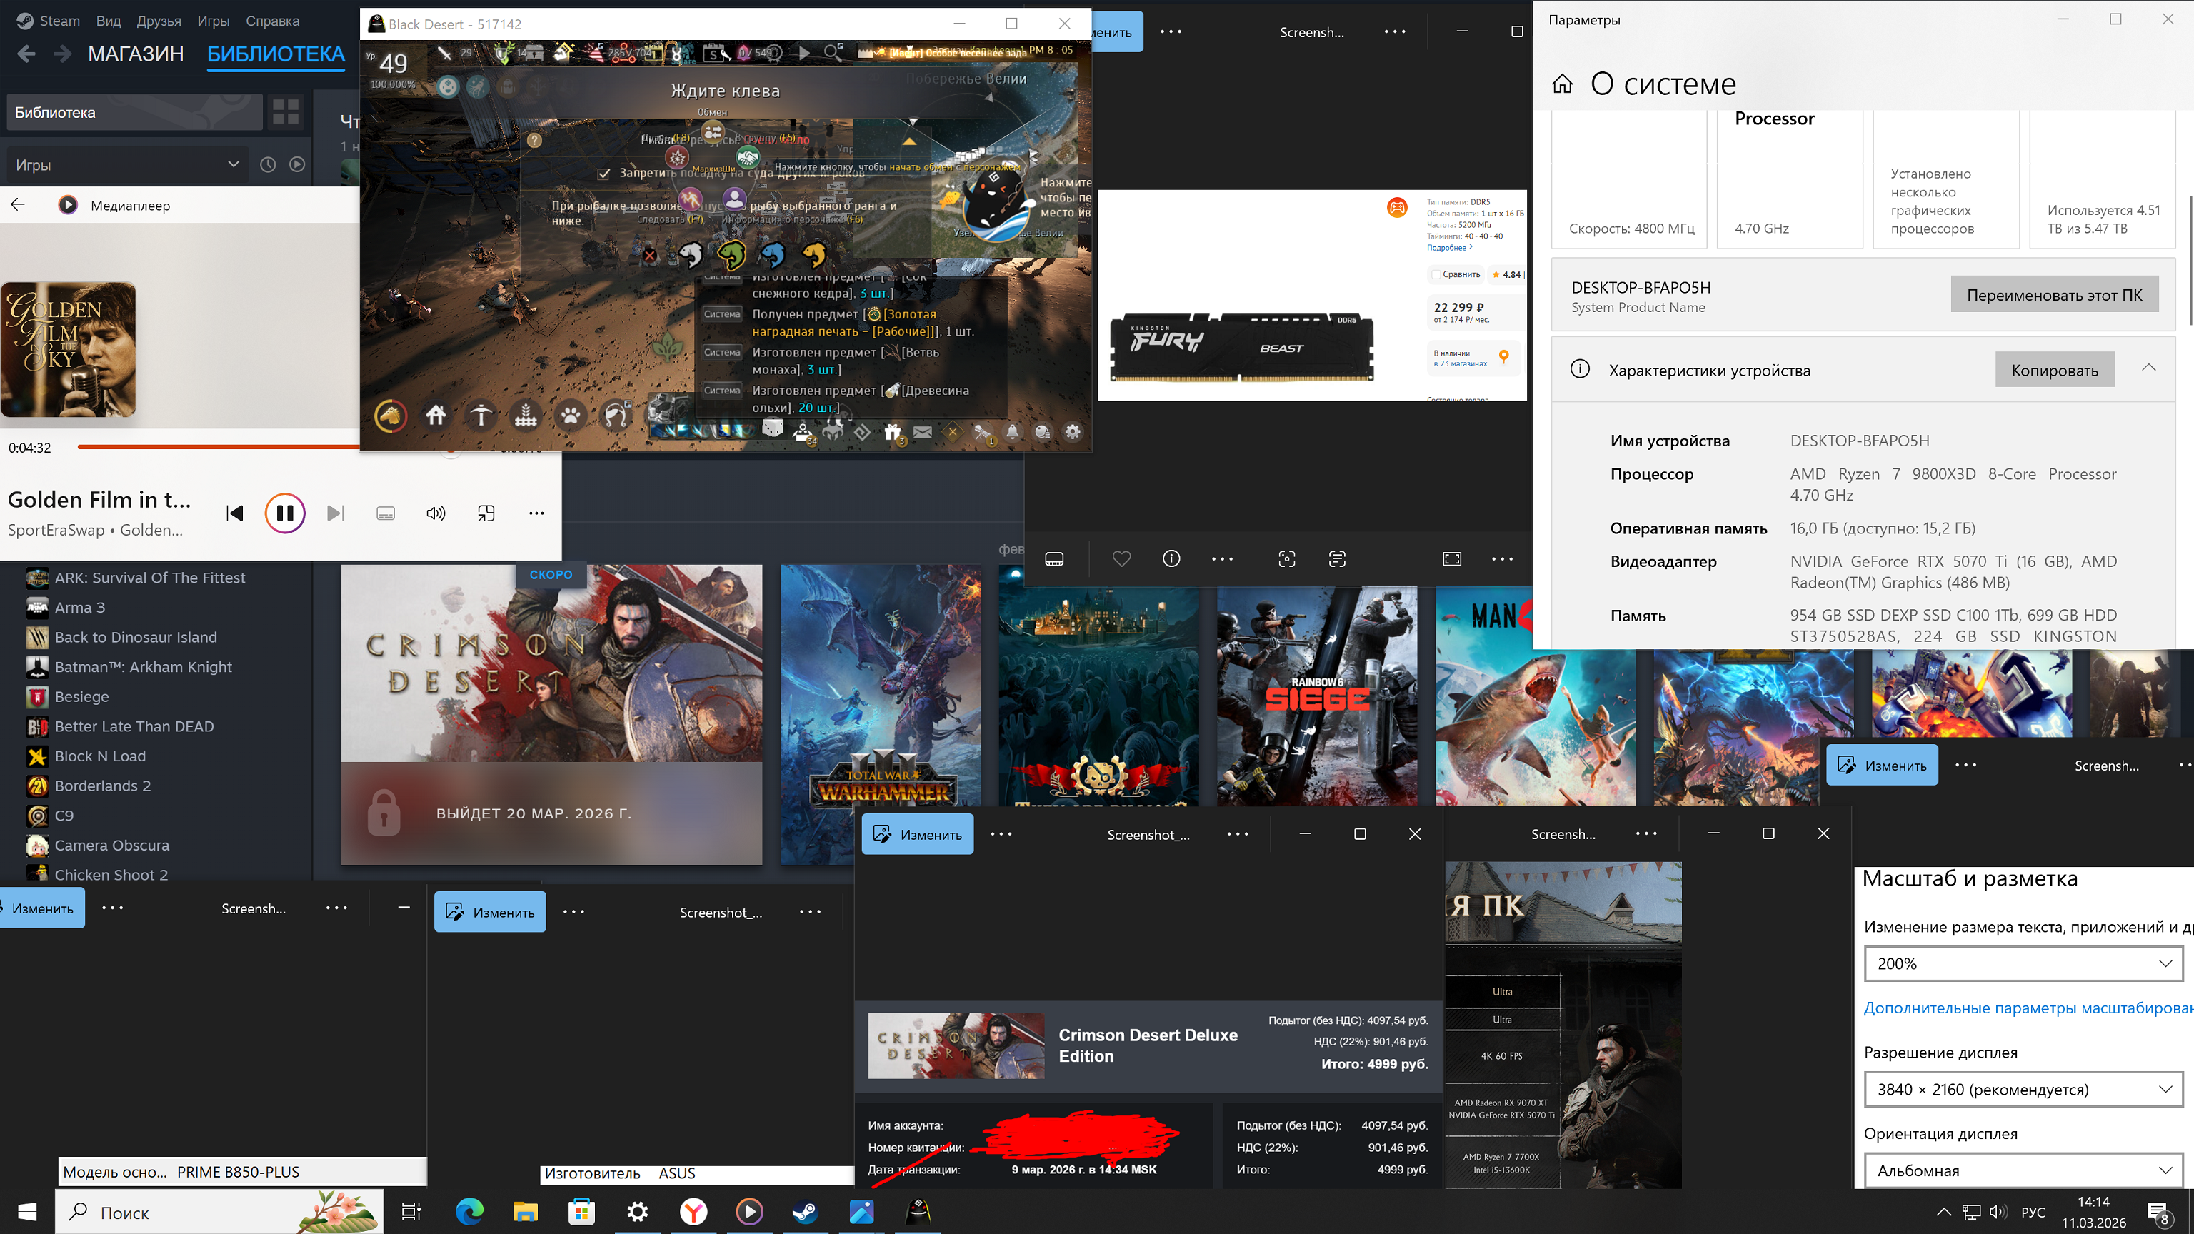
Task: Toggle the boarding-prohibit checkbox in Black Desert
Action: click(604, 173)
